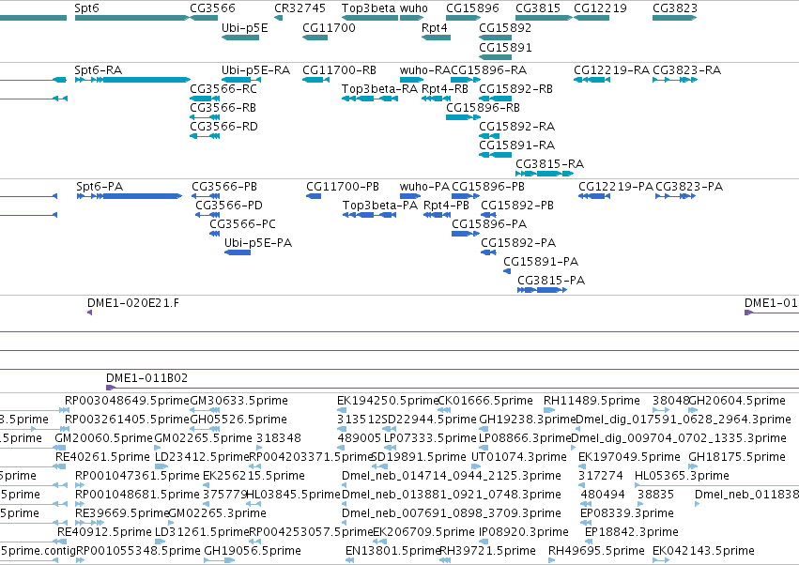Click the CG3823-RA transcript label
Image resolution: width=799 pixels, height=565 pixels.
point(687,69)
